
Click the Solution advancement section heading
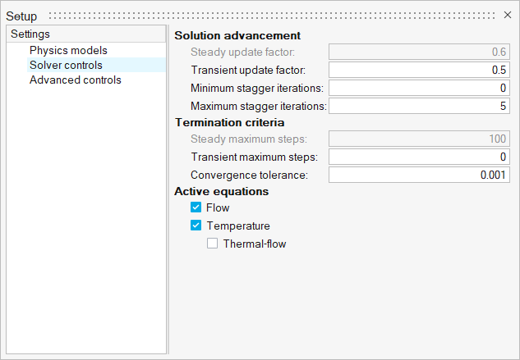[x=237, y=35]
